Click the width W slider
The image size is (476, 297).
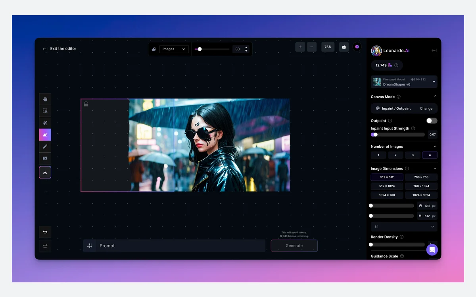[392, 206]
